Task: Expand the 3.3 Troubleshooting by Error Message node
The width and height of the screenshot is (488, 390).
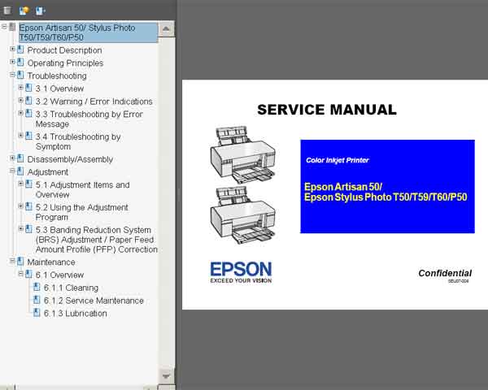Action: [20, 113]
